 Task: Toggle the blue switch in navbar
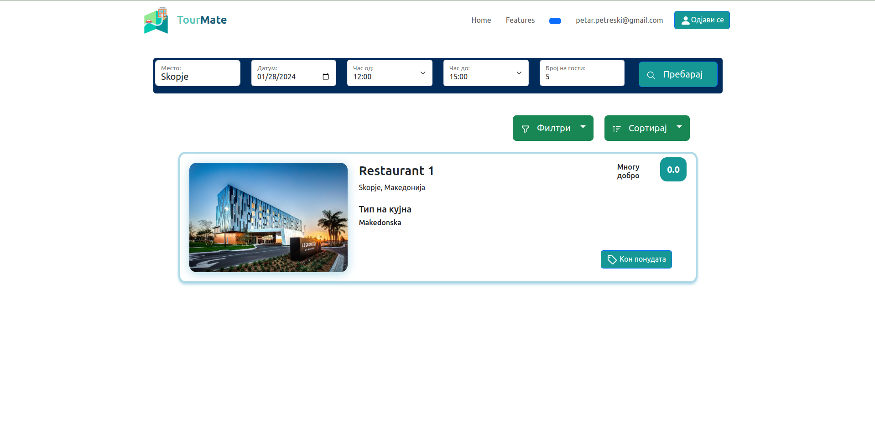(555, 21)
